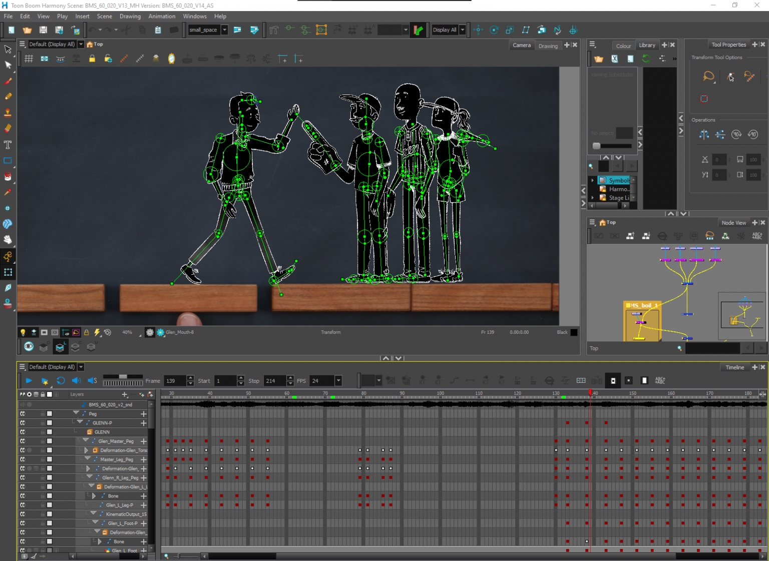Toggle the light table bulb icon
Image resolution: width=769 pixels, height=561 pixels.
click(x=23, y=332)
